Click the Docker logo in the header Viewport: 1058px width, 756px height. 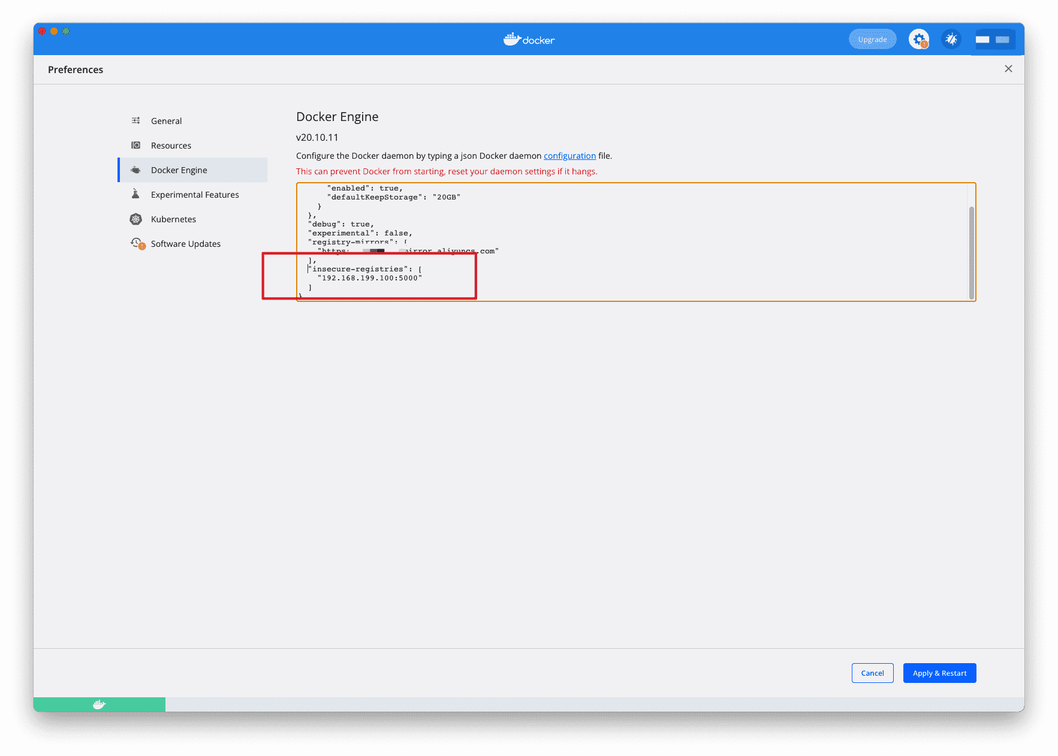coord(529,40)
